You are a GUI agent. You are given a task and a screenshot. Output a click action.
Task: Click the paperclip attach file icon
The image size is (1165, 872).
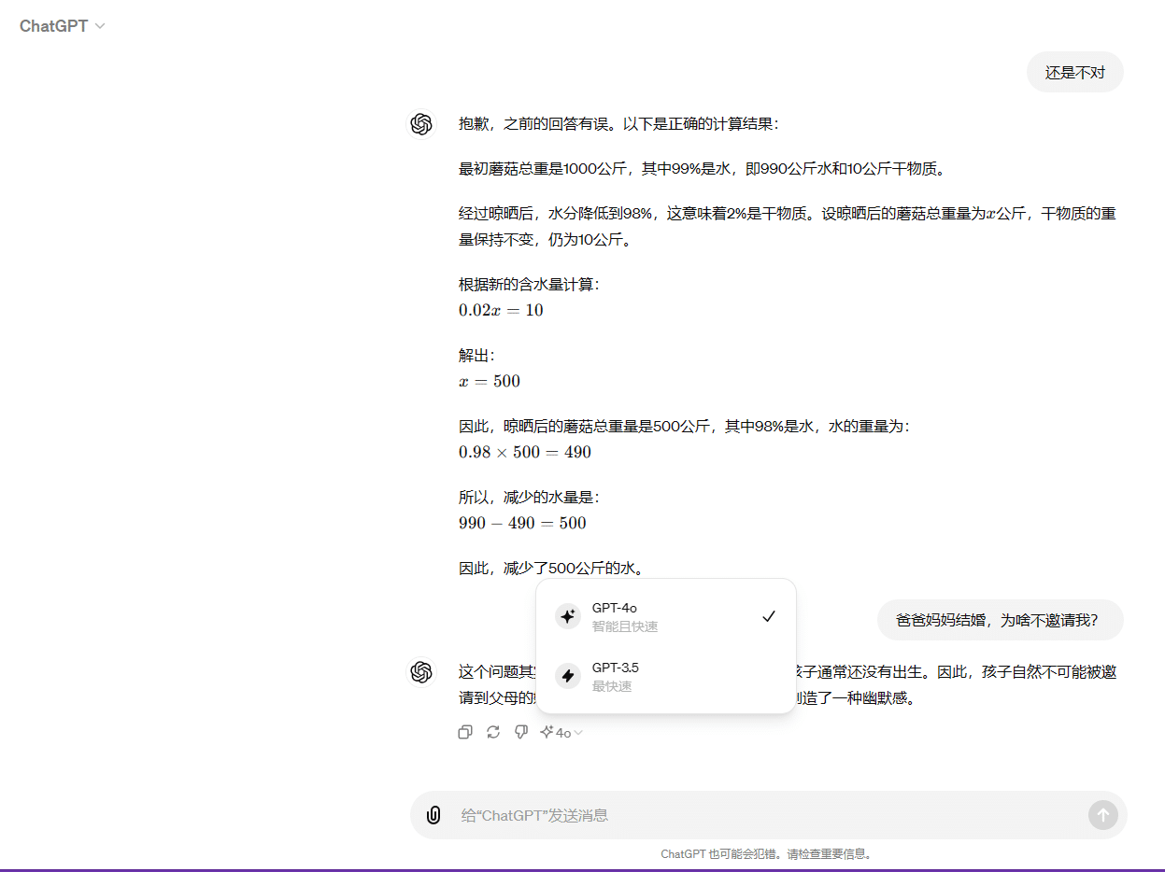[433, 815]
